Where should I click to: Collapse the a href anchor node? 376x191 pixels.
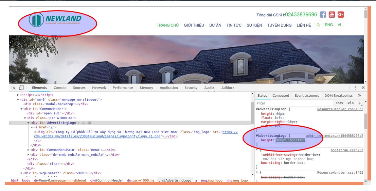point(32,127)
